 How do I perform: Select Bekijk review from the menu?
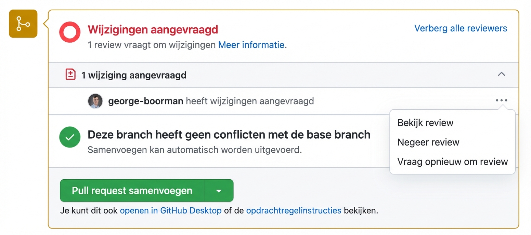coord(425,123)
